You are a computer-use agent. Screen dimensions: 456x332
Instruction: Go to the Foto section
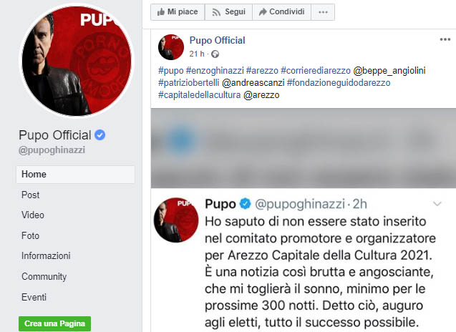tap(30, 235)
